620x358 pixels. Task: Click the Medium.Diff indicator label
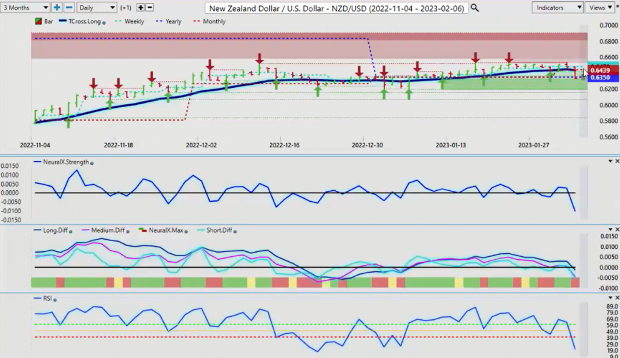(x=108, y=230)
